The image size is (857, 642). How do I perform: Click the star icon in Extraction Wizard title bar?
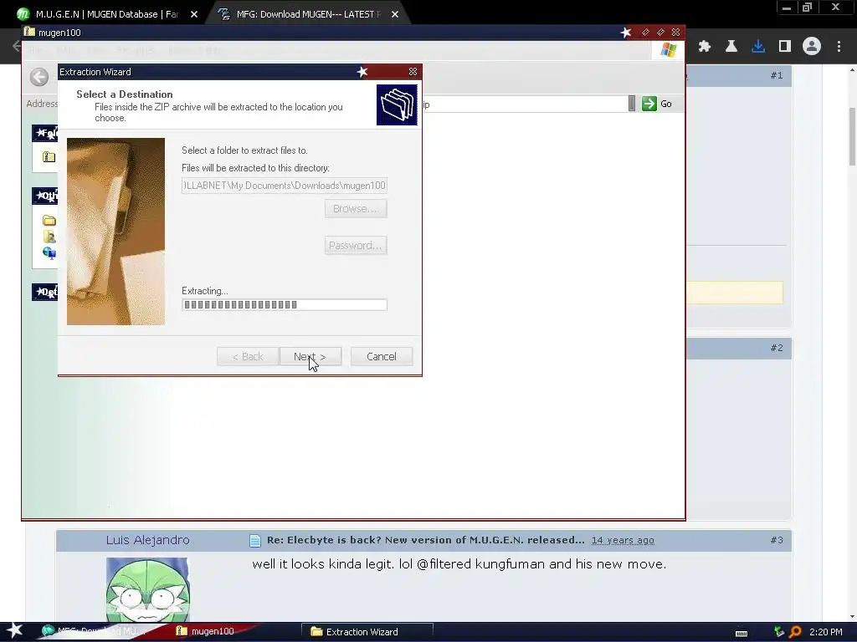click(x=362, y=72)
